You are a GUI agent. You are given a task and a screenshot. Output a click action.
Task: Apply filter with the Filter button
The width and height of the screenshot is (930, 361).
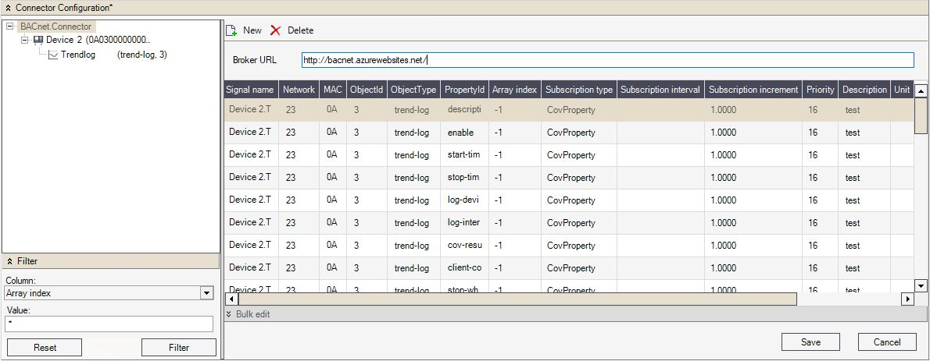(x=178, y=348)
